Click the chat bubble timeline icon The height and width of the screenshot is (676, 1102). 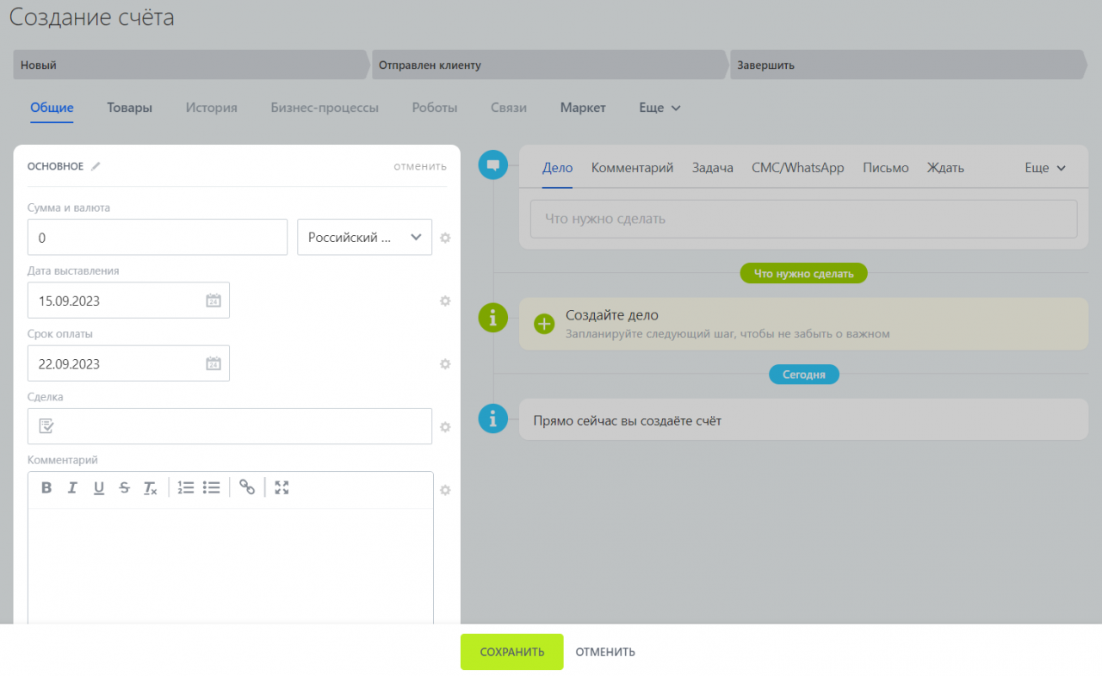(x=492, y=165)
